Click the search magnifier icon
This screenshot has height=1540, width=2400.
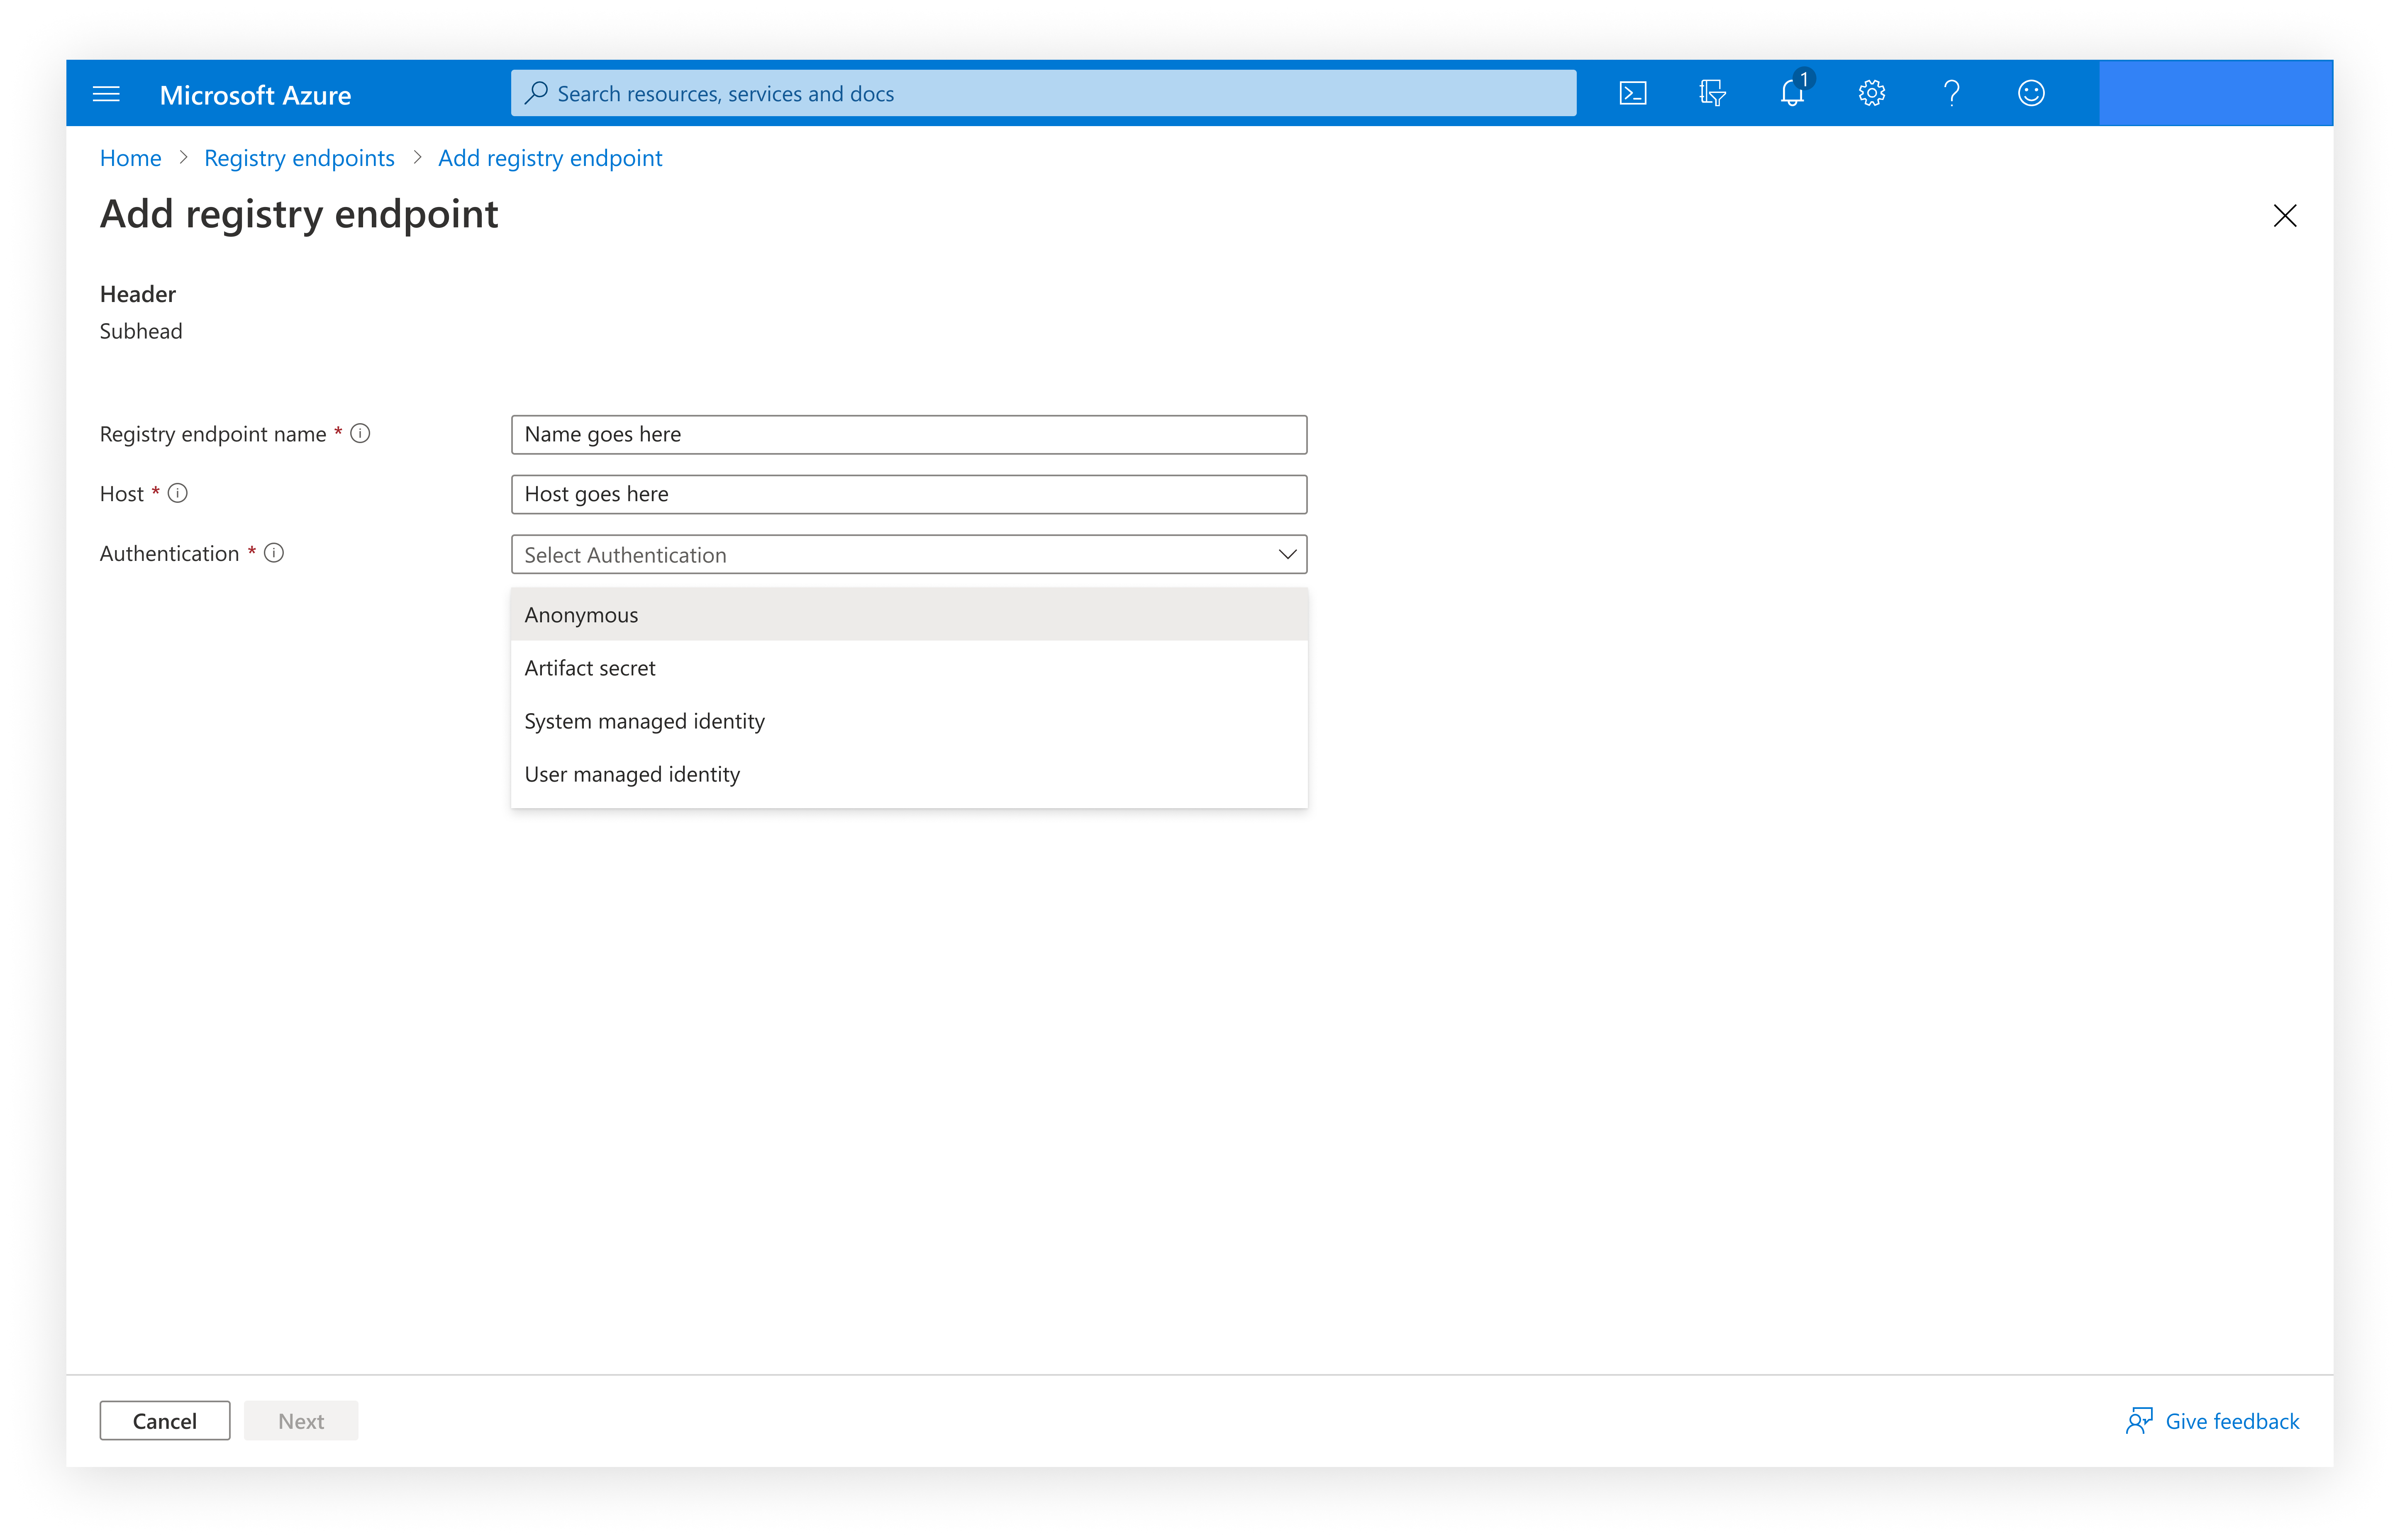[537, 93]
